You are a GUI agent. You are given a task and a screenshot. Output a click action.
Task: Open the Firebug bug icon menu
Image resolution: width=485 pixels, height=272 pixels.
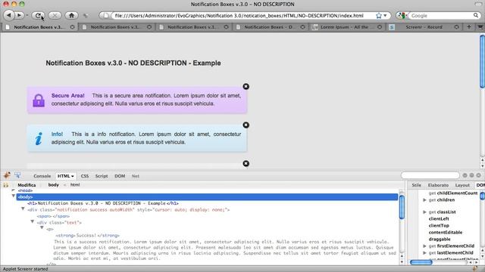coord(7,175)
